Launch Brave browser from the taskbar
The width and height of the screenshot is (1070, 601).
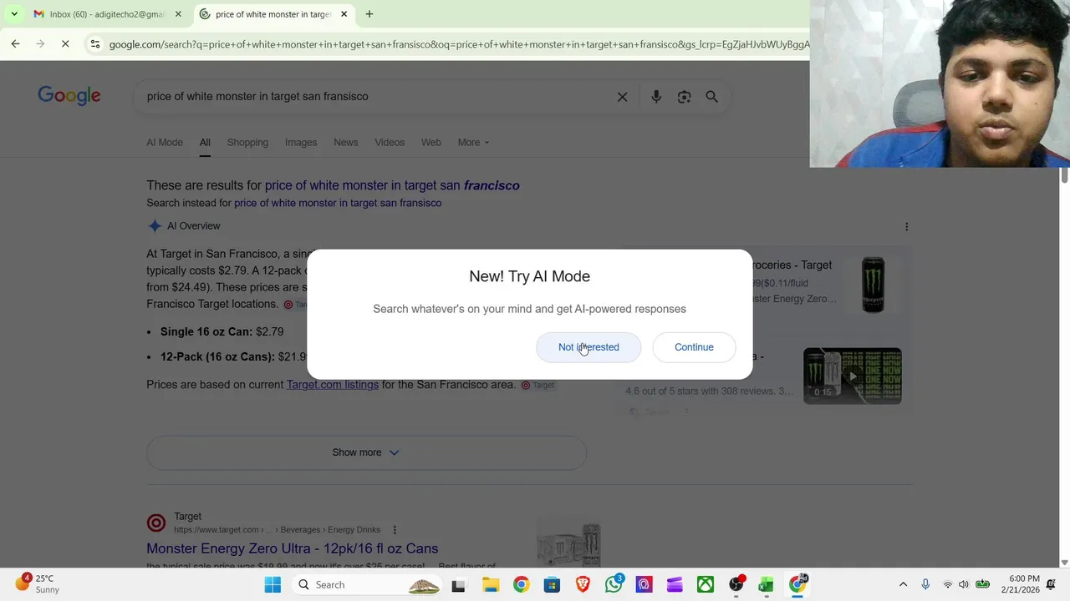pyautogui.click(x=583, y=585)
